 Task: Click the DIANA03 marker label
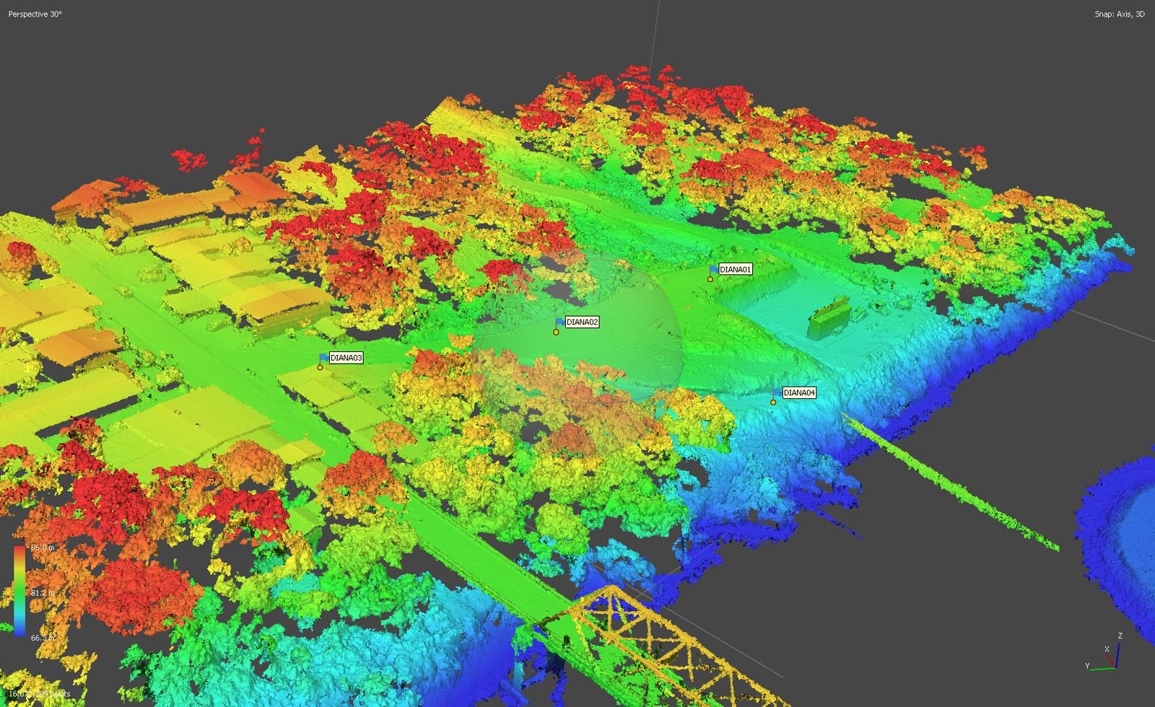click(346, 357)
